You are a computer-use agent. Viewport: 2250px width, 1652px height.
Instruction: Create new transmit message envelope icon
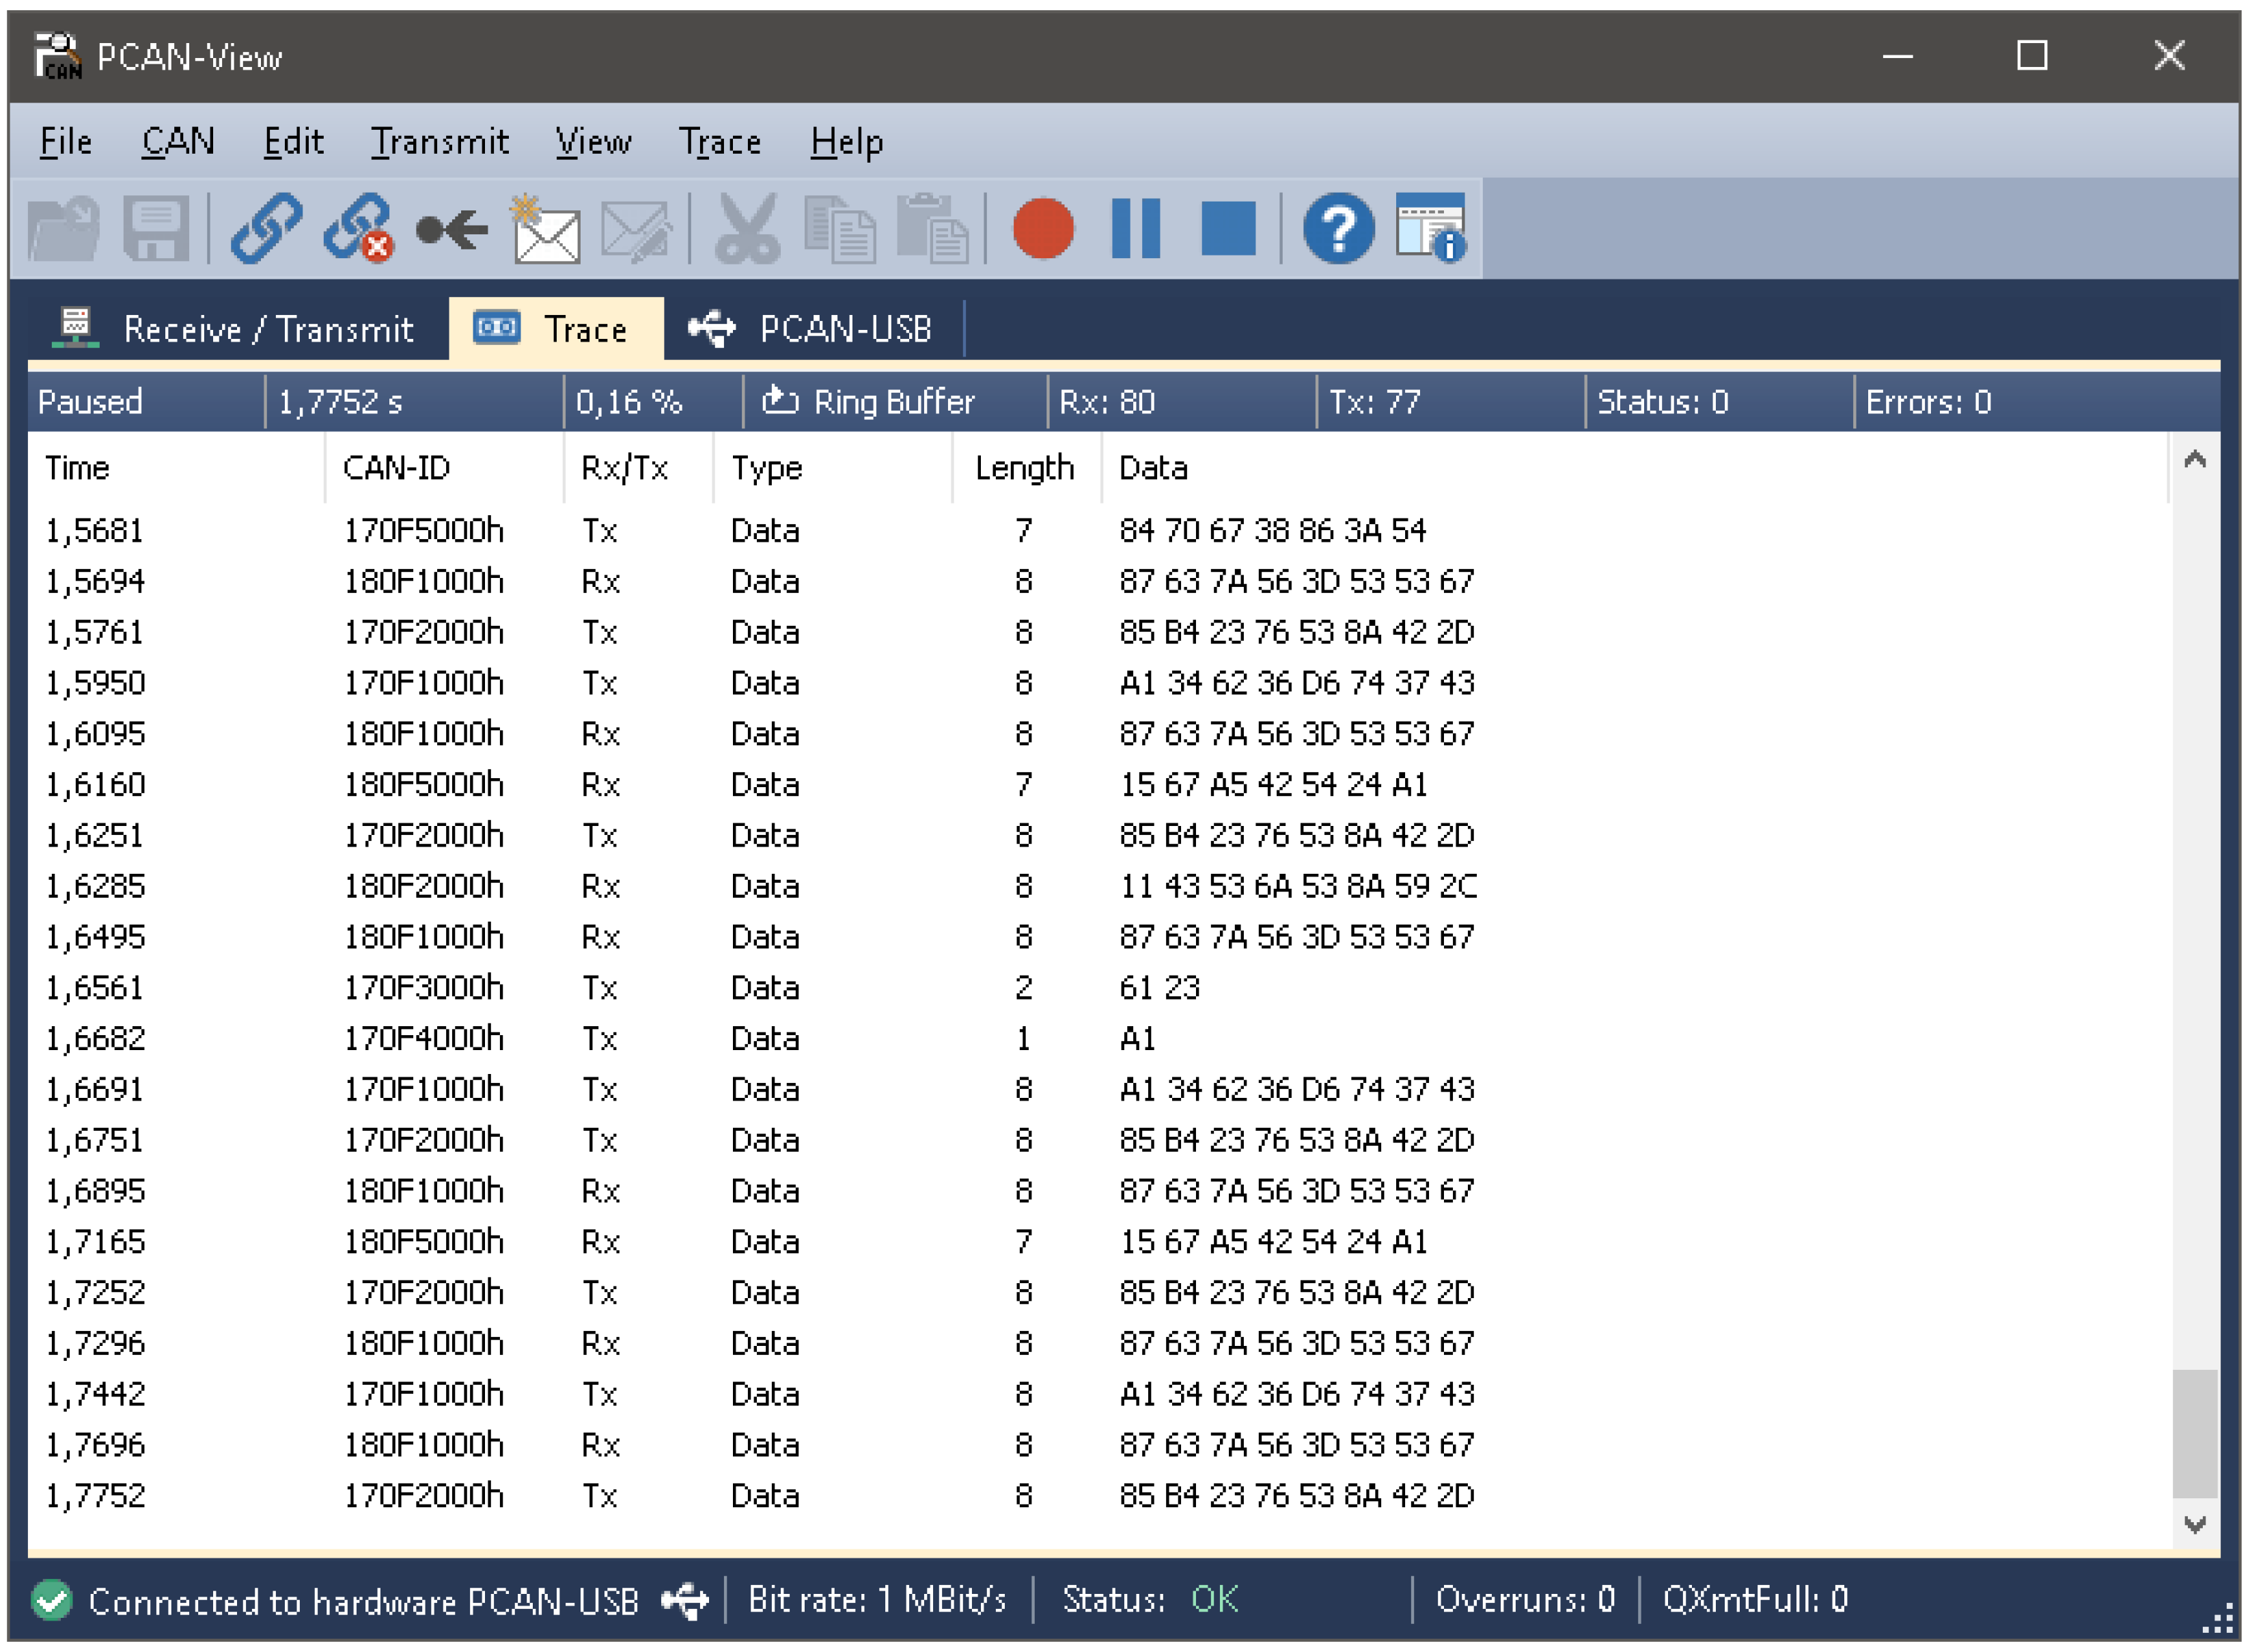545,230
